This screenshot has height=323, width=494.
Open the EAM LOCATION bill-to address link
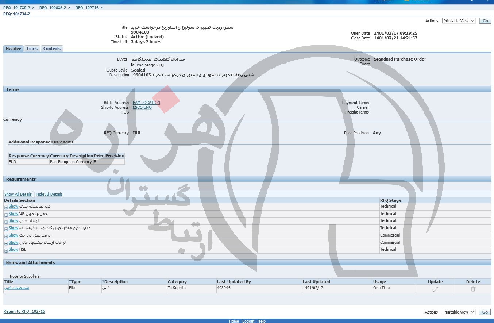[x=146, y=103]
